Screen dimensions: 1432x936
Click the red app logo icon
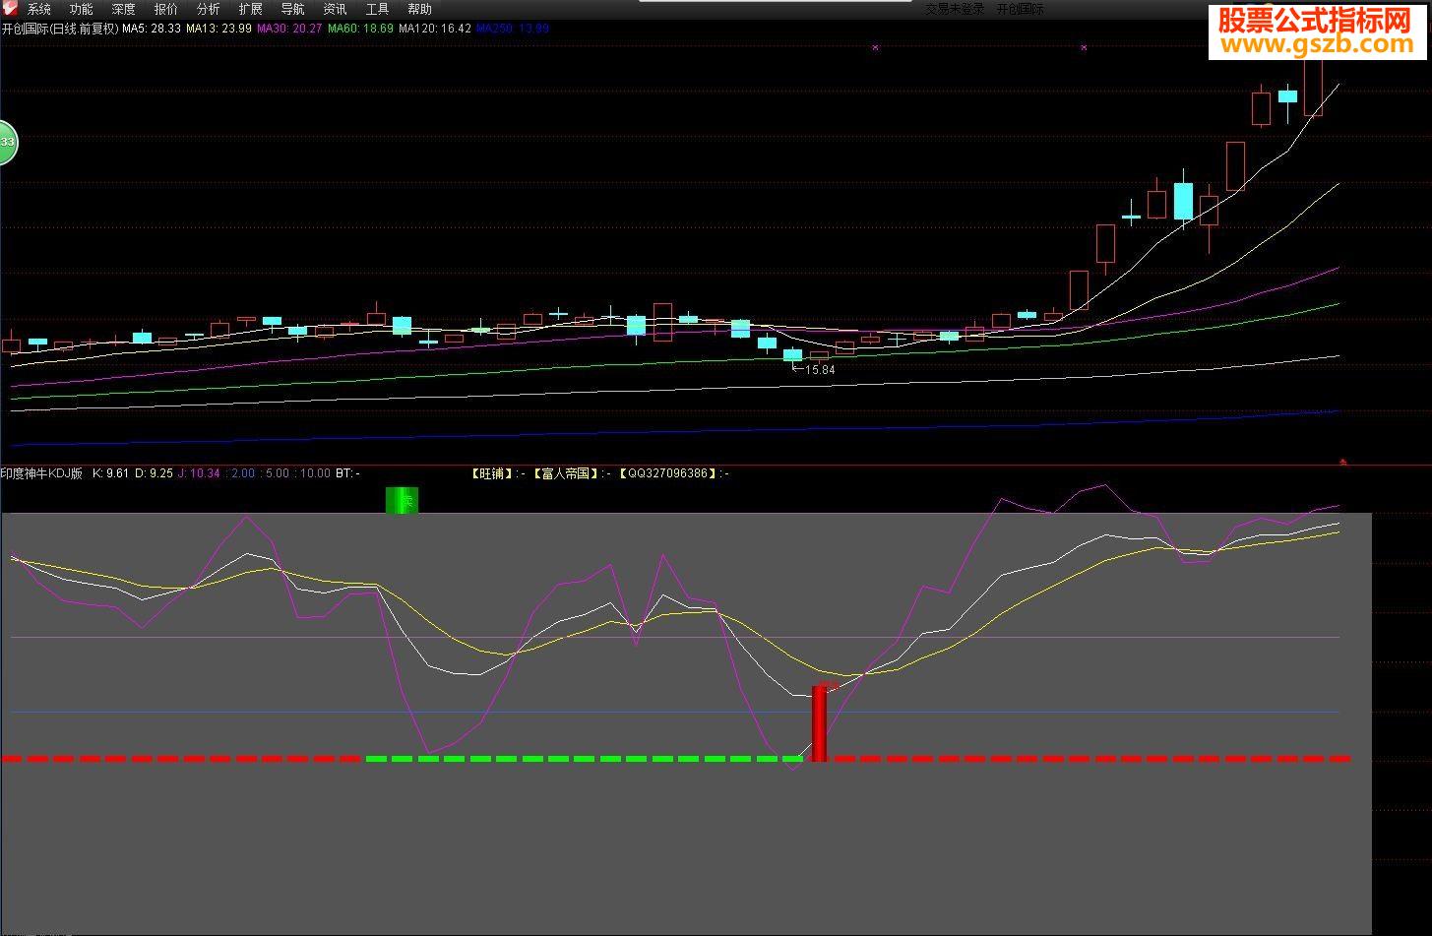coord(11,8)
